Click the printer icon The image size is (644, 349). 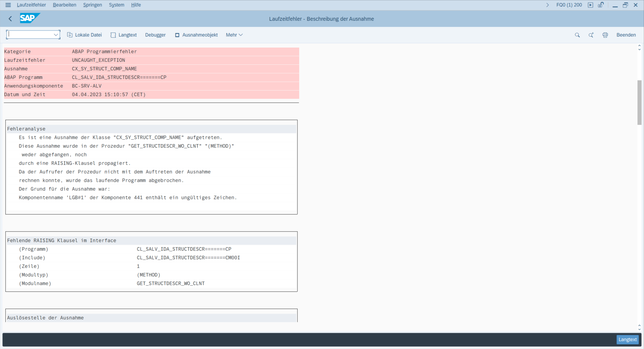605,35
